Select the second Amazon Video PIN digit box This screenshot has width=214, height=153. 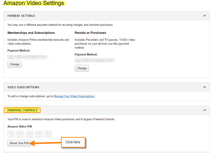[20, 134]
